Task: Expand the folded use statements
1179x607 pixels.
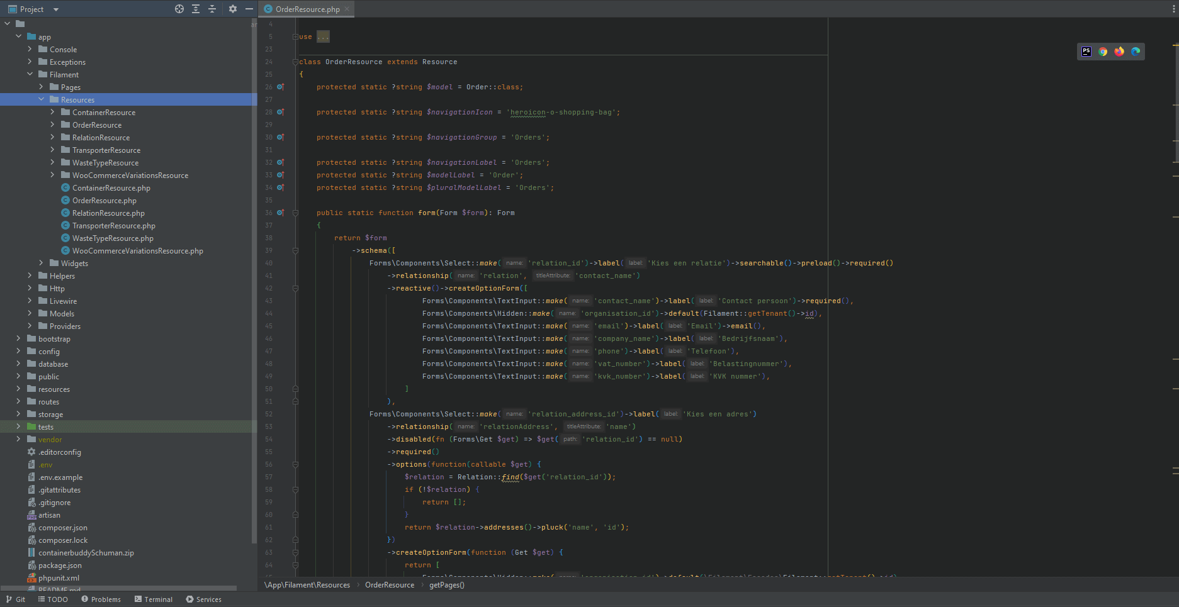Action: [295, 36]
